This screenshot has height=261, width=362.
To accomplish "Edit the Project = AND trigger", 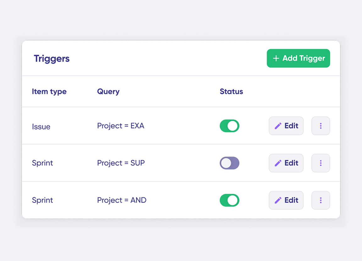I will tap(286, 200).
